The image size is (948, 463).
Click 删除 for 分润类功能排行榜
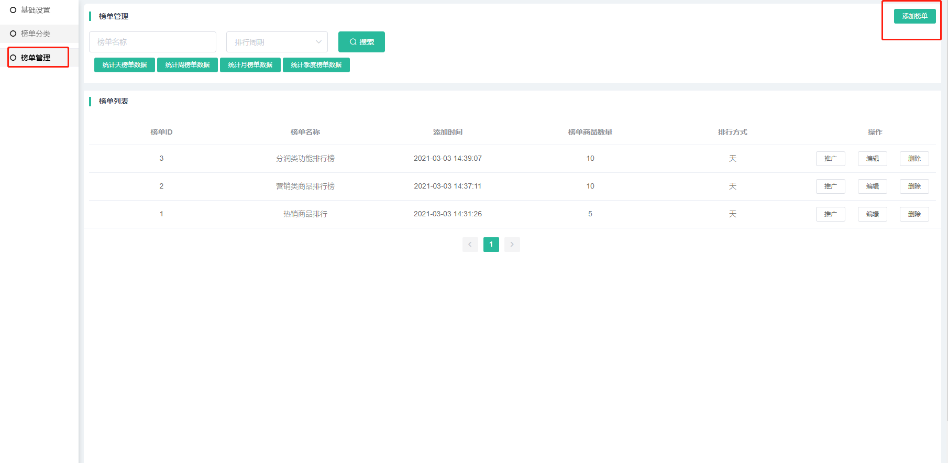point(914,159)
